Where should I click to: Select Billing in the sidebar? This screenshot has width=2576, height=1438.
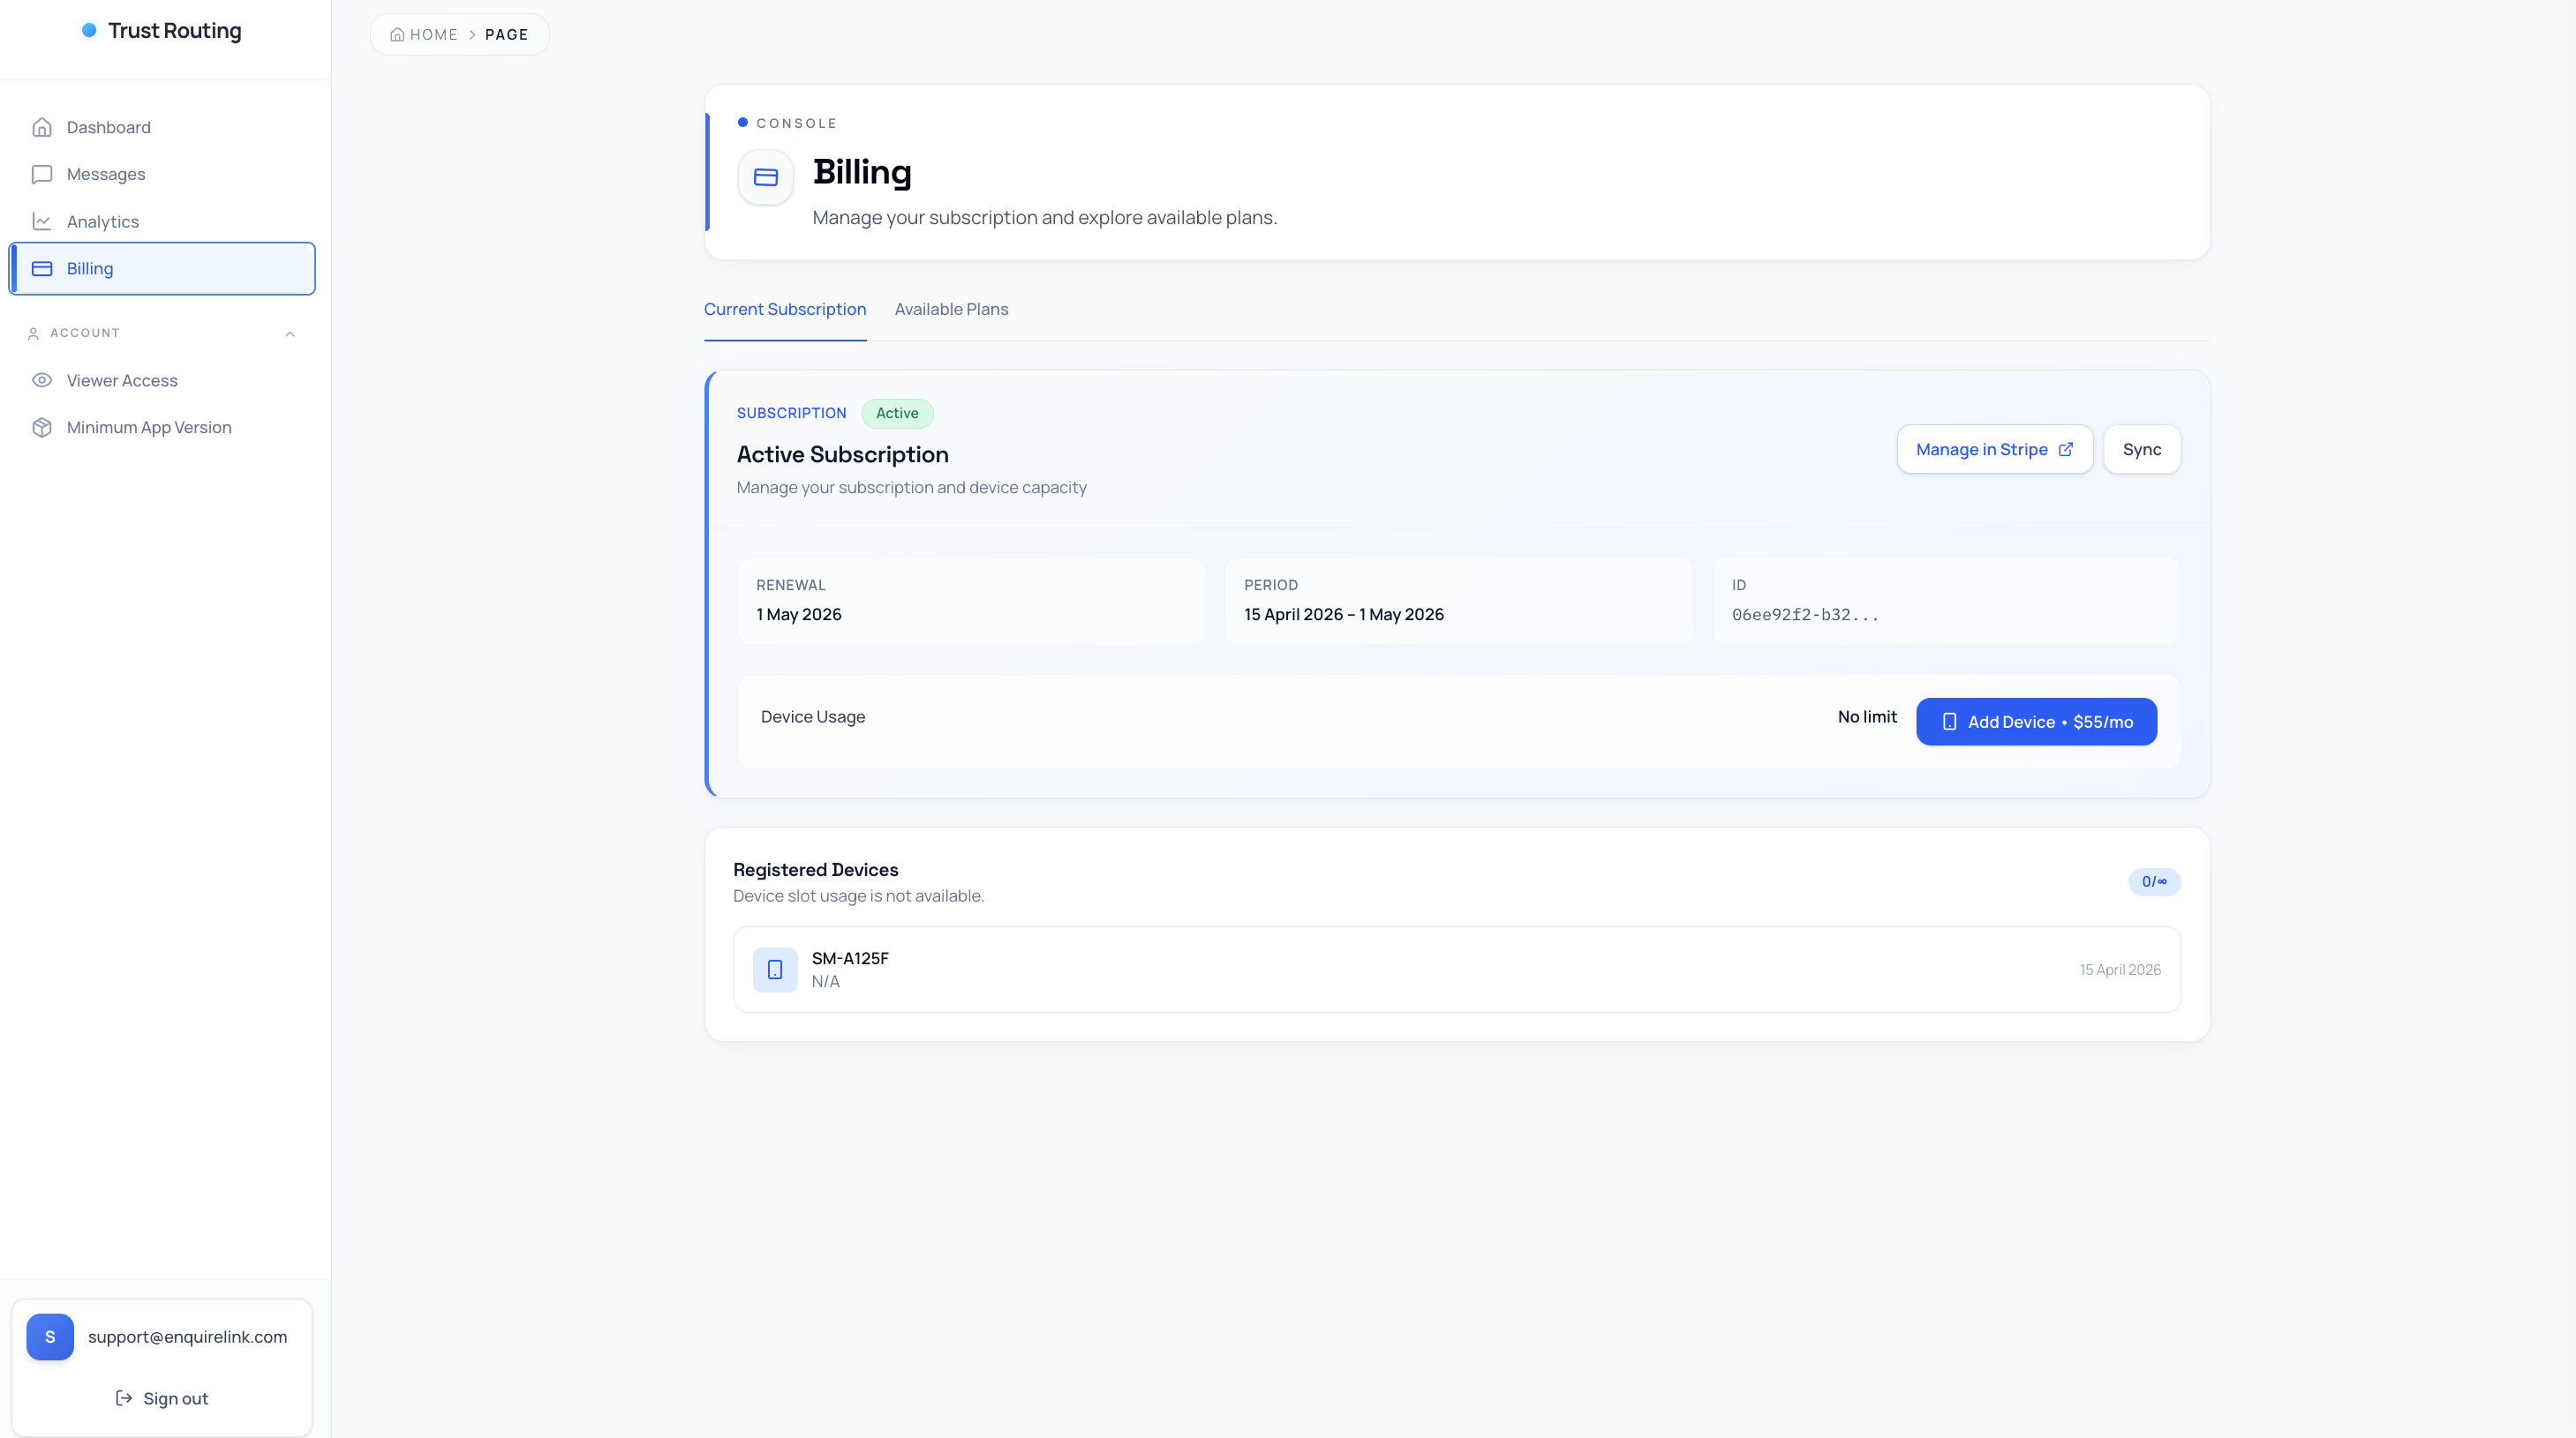click(162, 268)
